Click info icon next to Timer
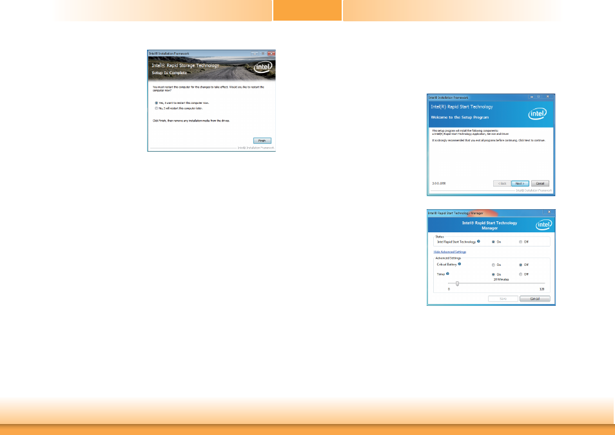 pyautogui.click(x=447, y=274)
